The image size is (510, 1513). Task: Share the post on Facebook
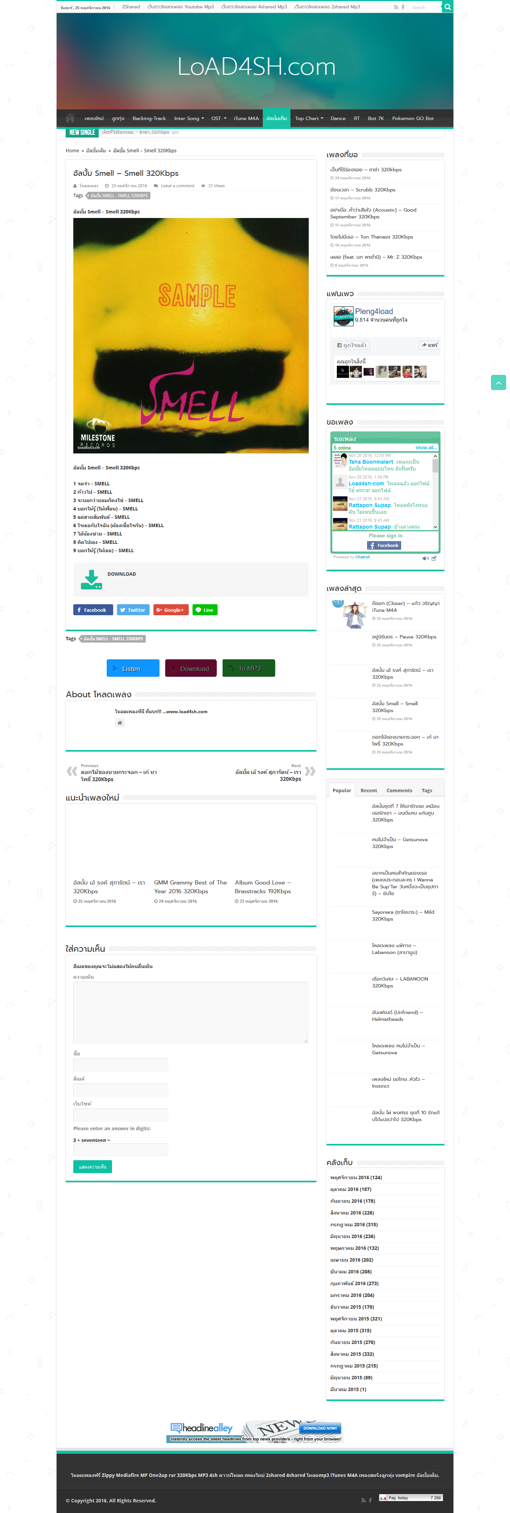click(x=94, y=610)
